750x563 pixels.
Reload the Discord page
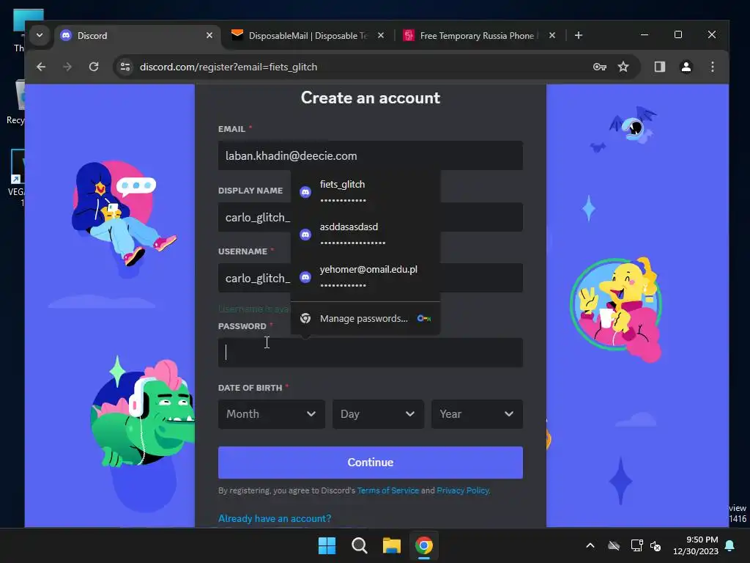click(94, 67)
